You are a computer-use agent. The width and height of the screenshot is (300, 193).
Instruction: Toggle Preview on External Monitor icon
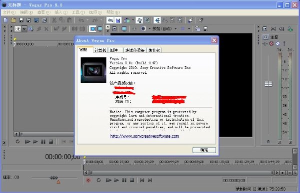pos(124,29)
